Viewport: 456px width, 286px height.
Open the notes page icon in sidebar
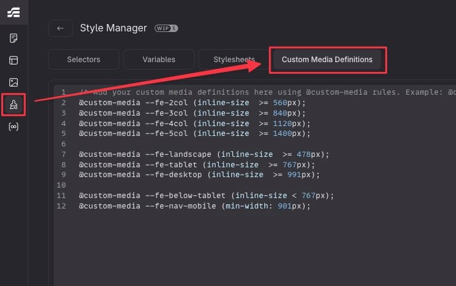pos(14,38)
